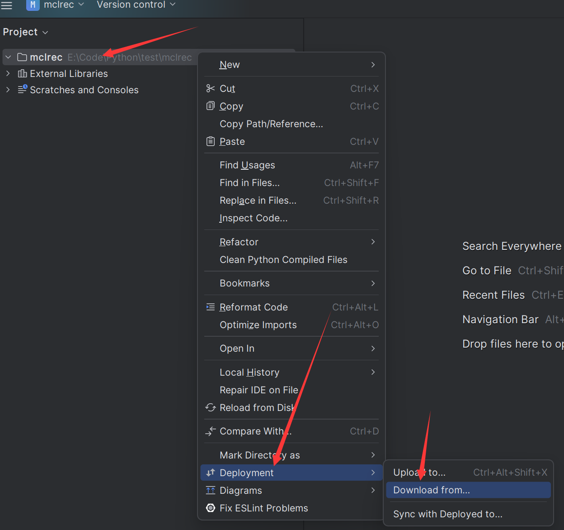Select the mclrec folder icon
Viewport: 564px width, 530px height.
click(22, 57)
